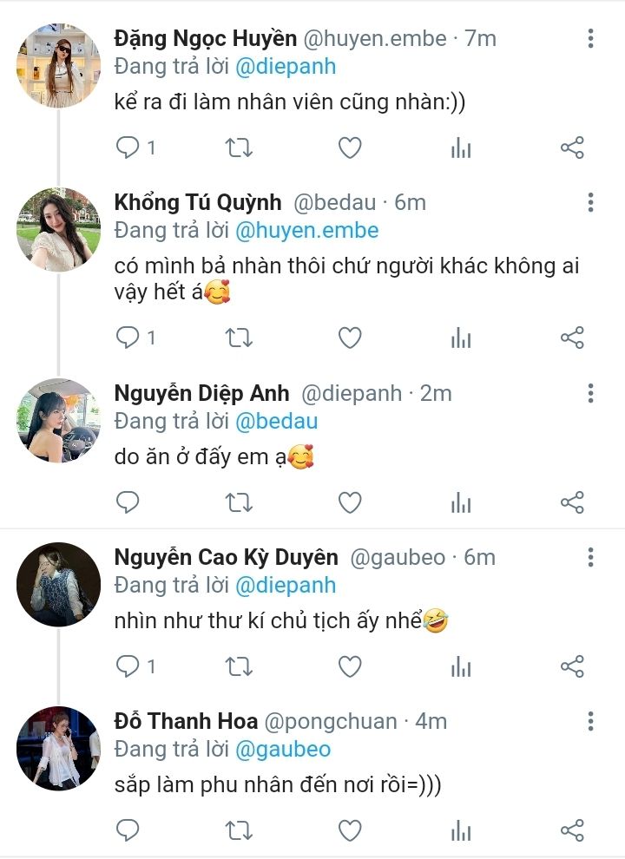Open more options for Nguyễn Diệp Anh's reply
625x859 pixels.
coord(590,393)
